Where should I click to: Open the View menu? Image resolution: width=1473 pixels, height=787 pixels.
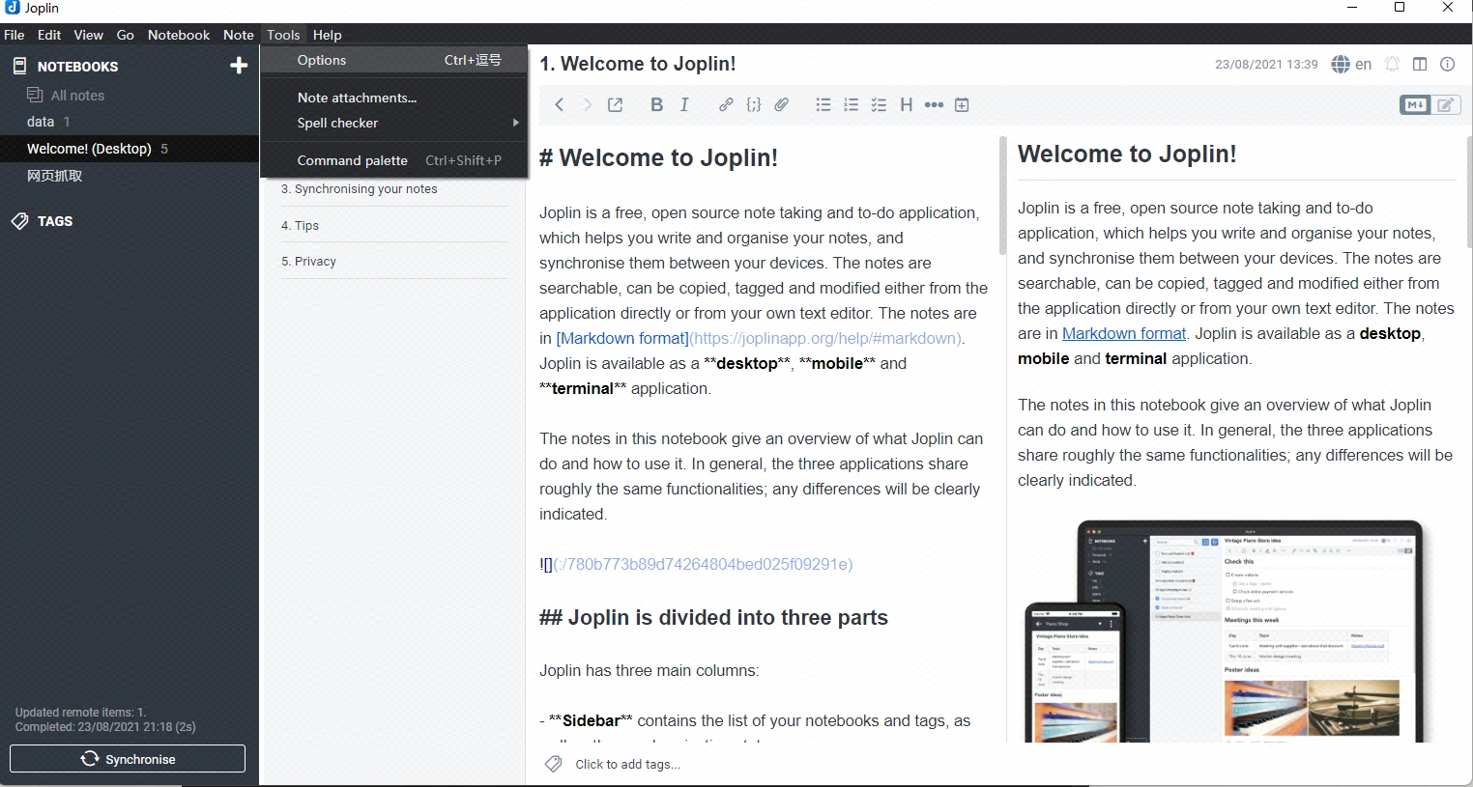pos(88,35)
